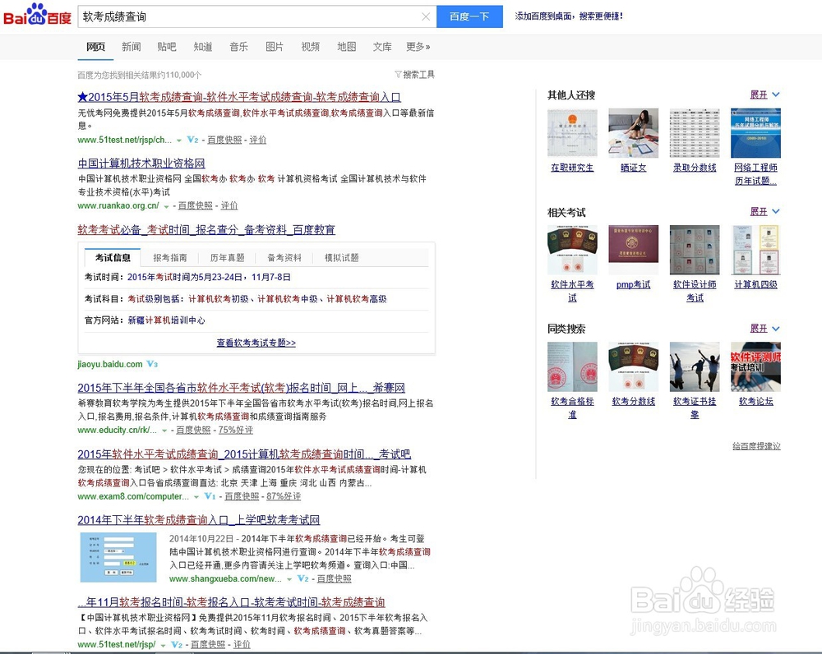Open 百度快照 for www.ruankao.org.cn
Screen dimensions: 822x654
click(x=195, y=205)
